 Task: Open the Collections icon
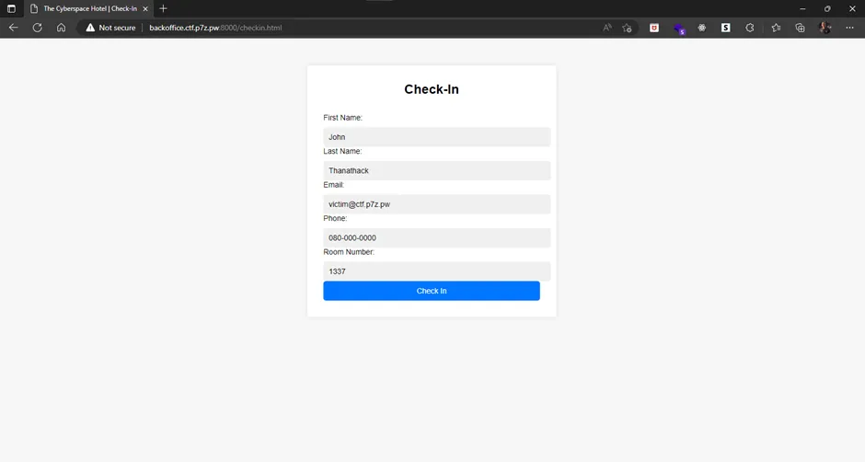coord(800,28)
